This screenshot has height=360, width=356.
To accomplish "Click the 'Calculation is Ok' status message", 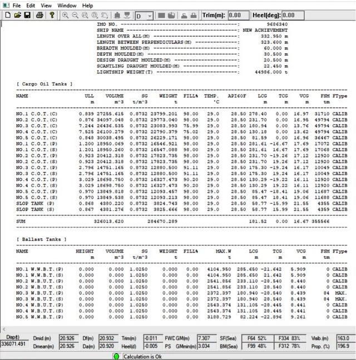I will [x=142, y=357].
